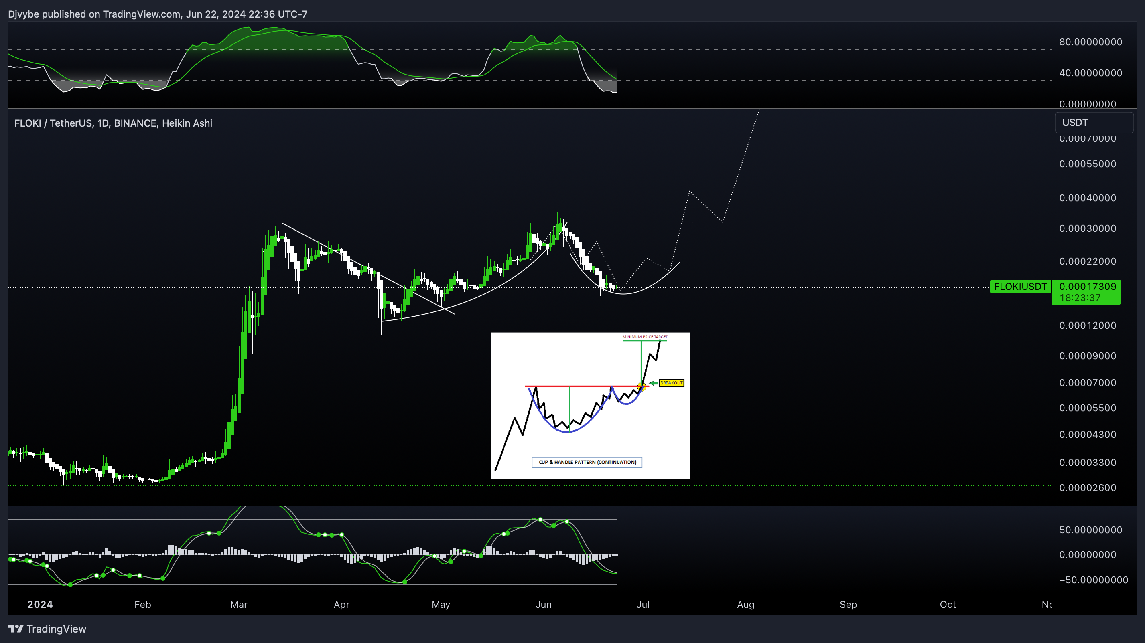Click the 40.00000000 oscillator scale label

1091,73
